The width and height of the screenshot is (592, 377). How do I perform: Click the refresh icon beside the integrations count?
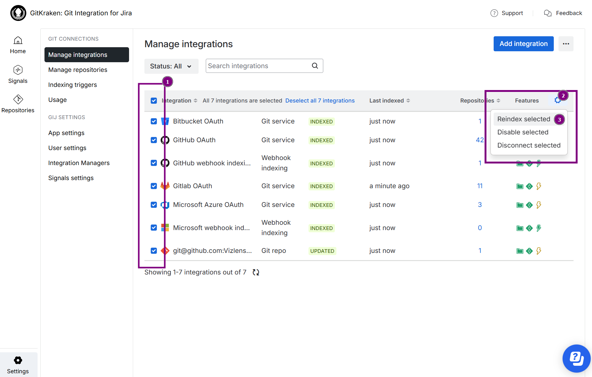(256, 272)
